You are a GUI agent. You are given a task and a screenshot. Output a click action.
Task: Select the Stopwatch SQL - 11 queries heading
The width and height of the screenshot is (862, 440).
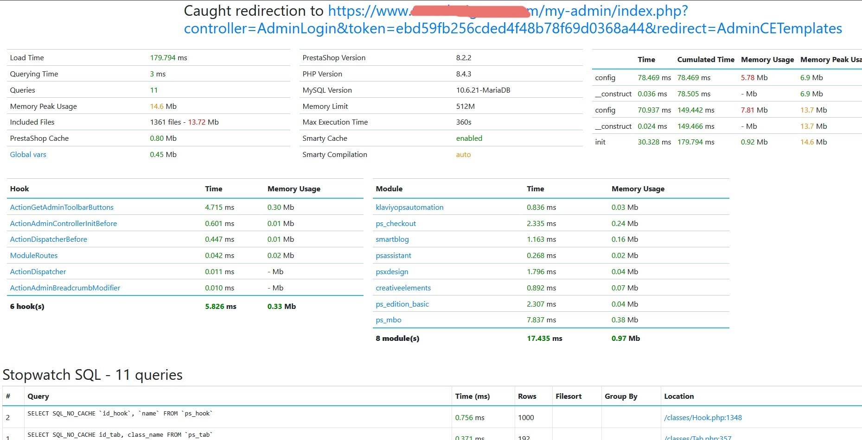tap(93, 375)
